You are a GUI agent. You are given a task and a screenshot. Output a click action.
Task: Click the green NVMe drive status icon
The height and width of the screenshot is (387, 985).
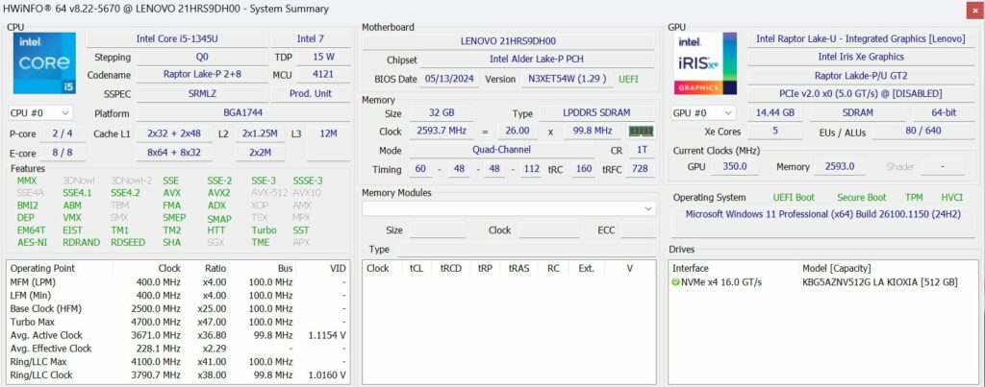tap(675, 282)
